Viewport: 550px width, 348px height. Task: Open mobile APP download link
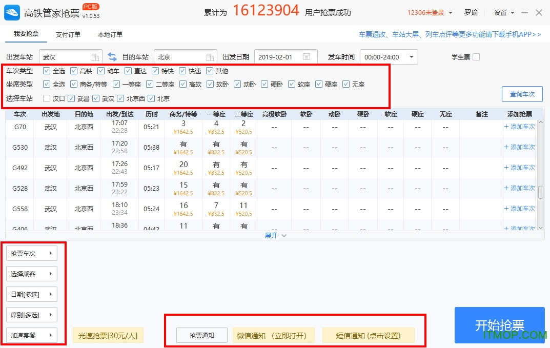click(450, 34)
